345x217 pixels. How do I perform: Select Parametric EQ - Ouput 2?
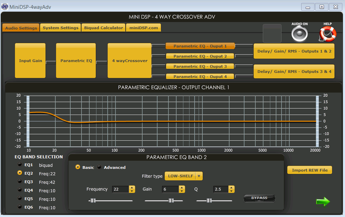pyautogui.click(x=200, y=56)
